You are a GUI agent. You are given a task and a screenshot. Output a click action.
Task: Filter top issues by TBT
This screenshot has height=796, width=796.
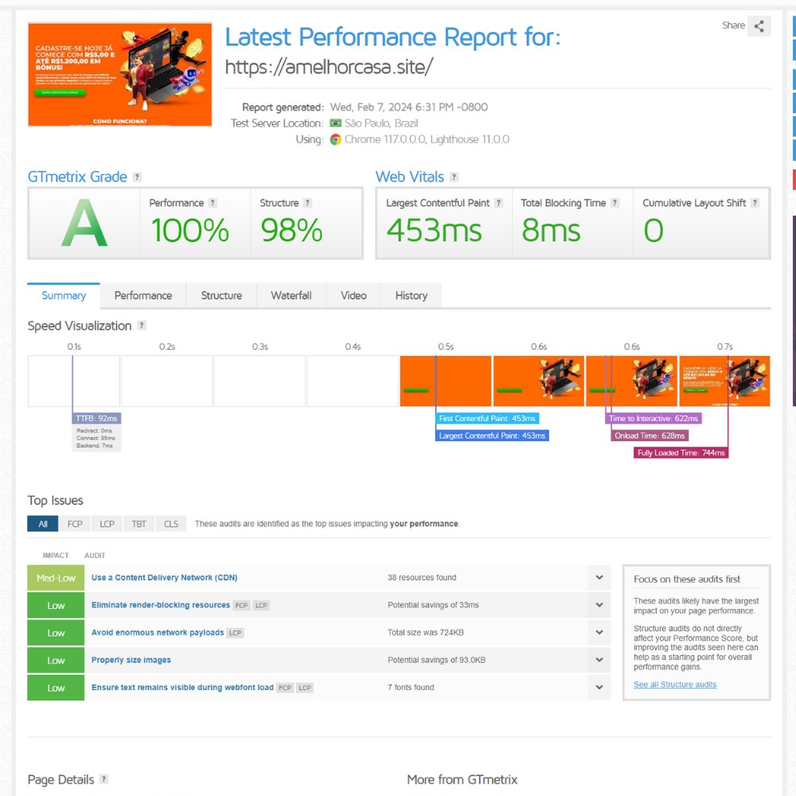click(x=139, y=524)
